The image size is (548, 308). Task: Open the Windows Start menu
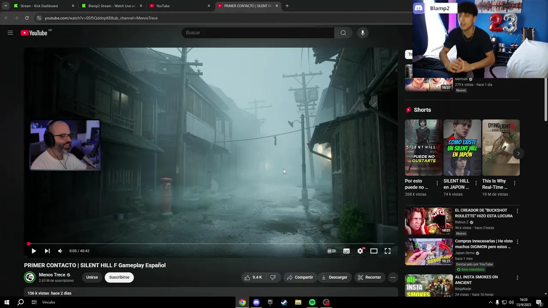coord(7,302)
